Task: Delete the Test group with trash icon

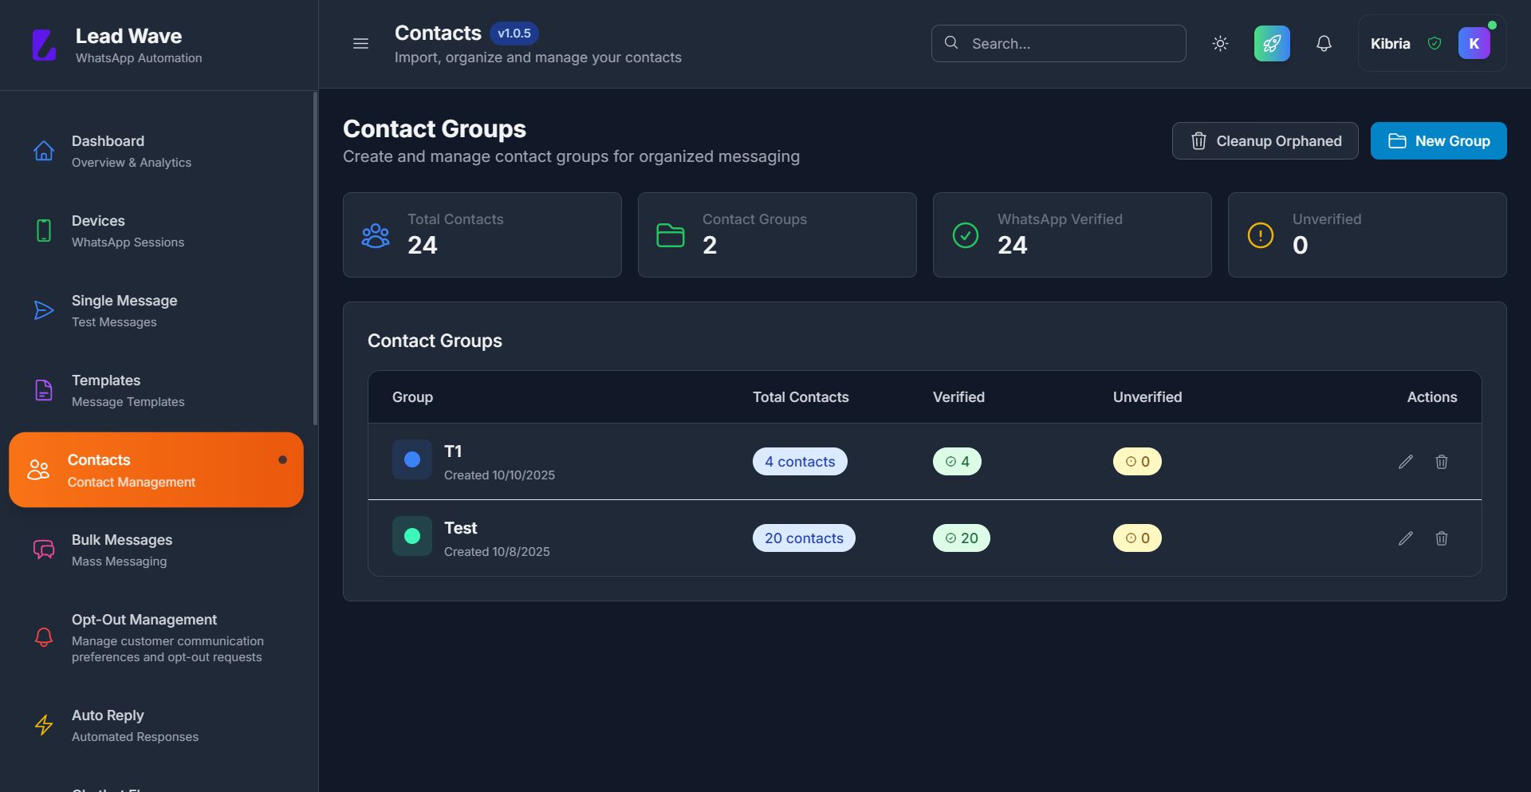Action: [1442, 538]
